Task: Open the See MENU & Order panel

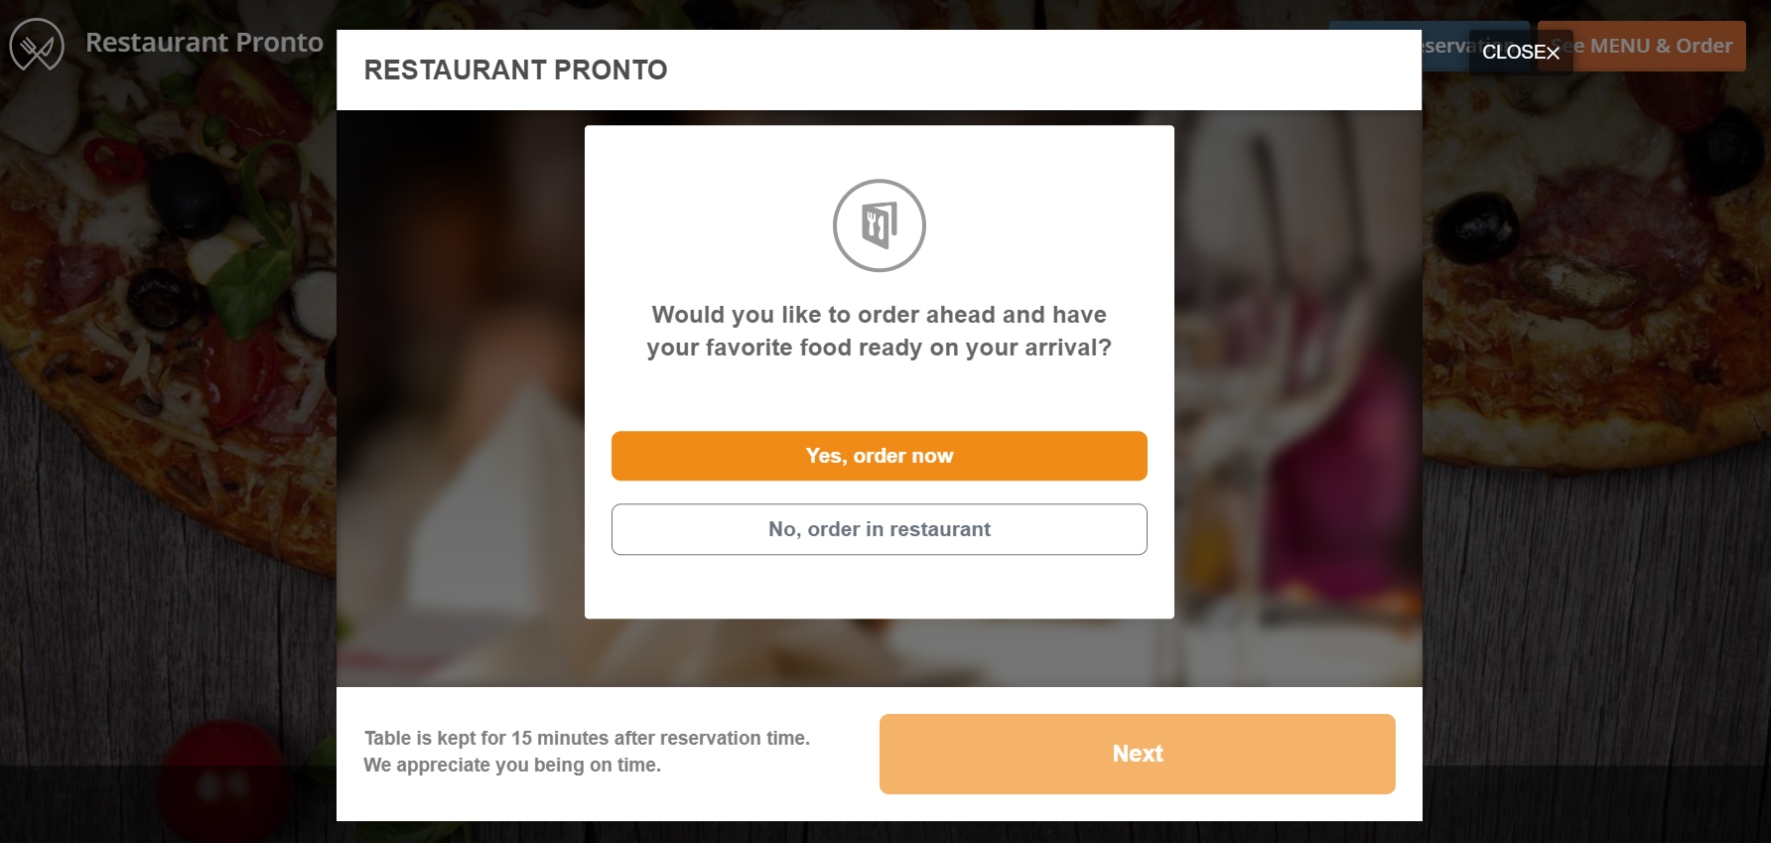Action: tap(1640, 46)
